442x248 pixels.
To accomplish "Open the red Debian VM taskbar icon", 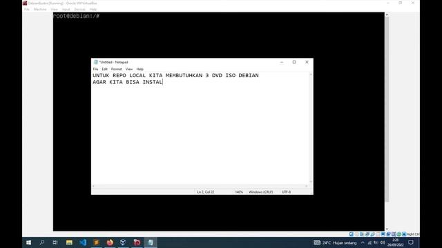I will click(x=137, y=242).
